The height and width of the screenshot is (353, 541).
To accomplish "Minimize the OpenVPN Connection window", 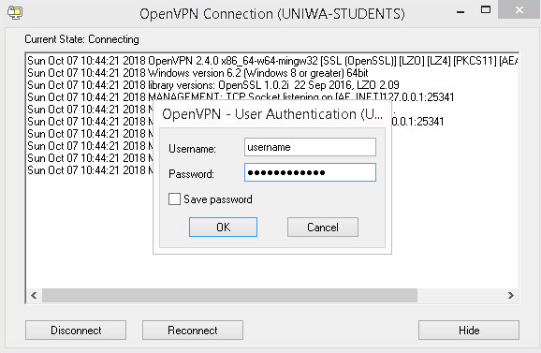I will click(x=461, y=11).
